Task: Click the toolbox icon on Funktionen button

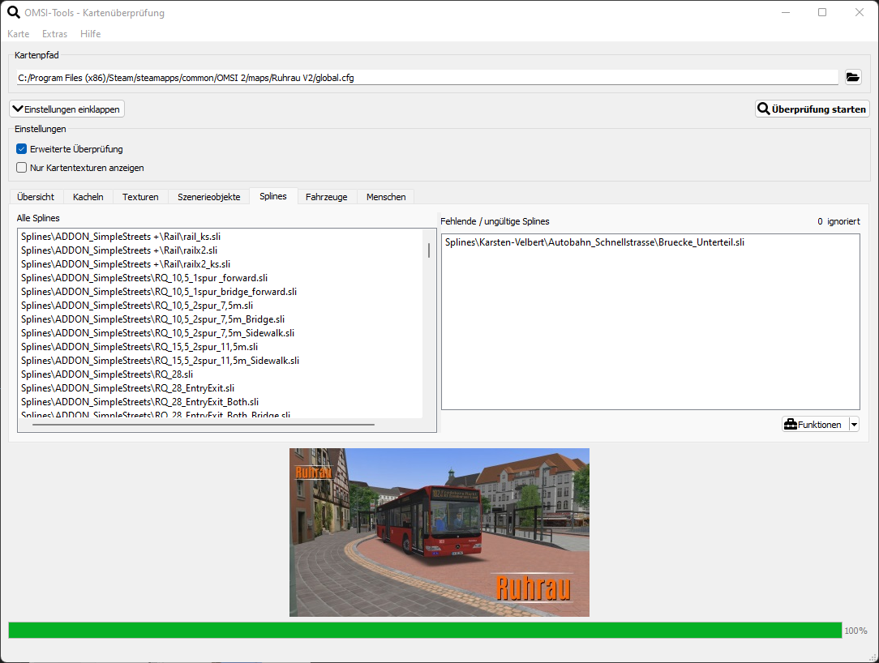Action: click(790, 425)
